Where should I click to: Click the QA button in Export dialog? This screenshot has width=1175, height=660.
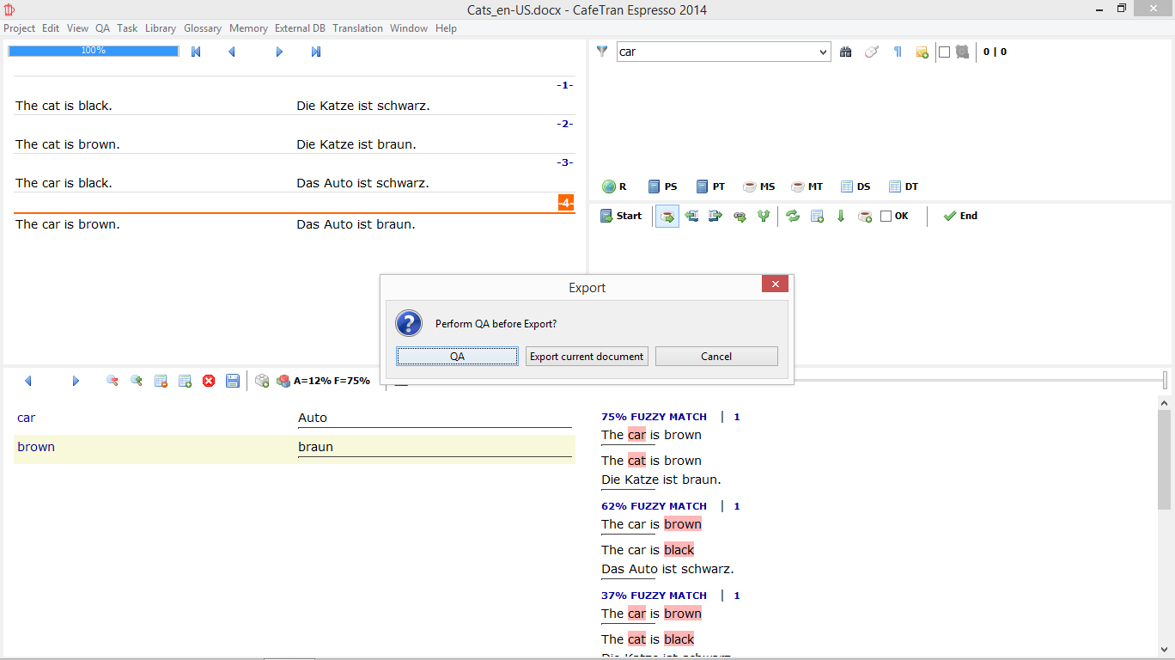(457, 357)
